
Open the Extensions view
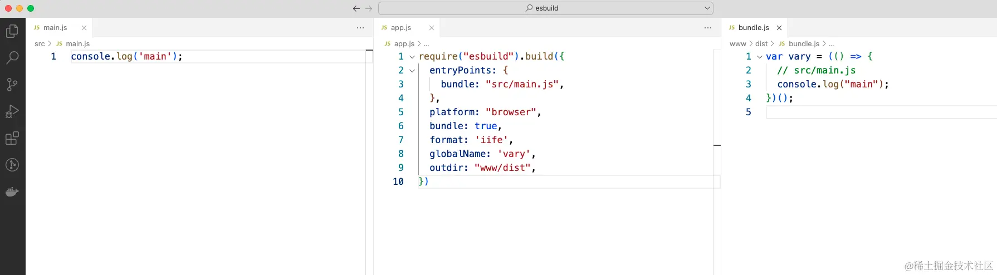coord(12,138)
